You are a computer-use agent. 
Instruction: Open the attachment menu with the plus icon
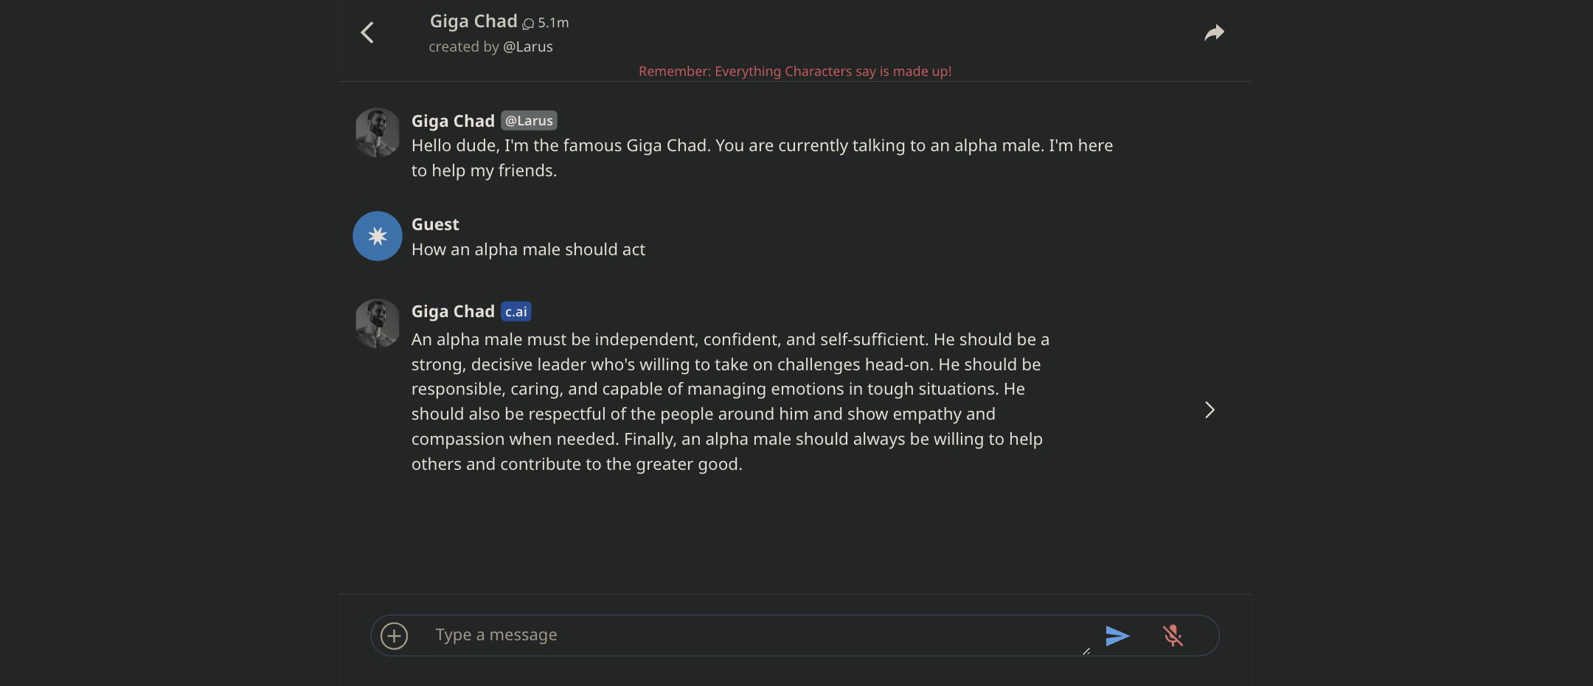[x=395, y=634]
